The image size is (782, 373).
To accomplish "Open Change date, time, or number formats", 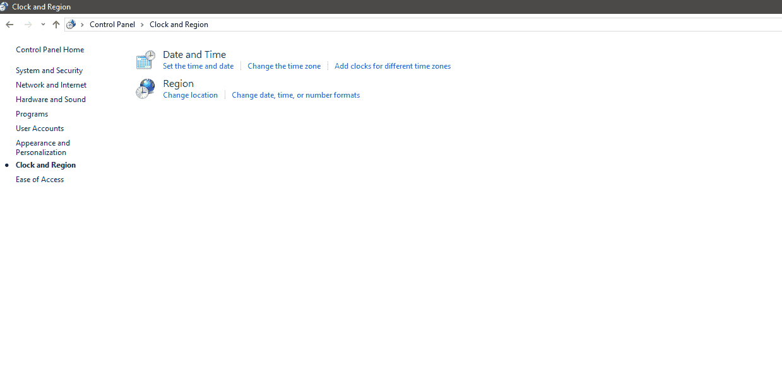I will [x=296, y=95].
